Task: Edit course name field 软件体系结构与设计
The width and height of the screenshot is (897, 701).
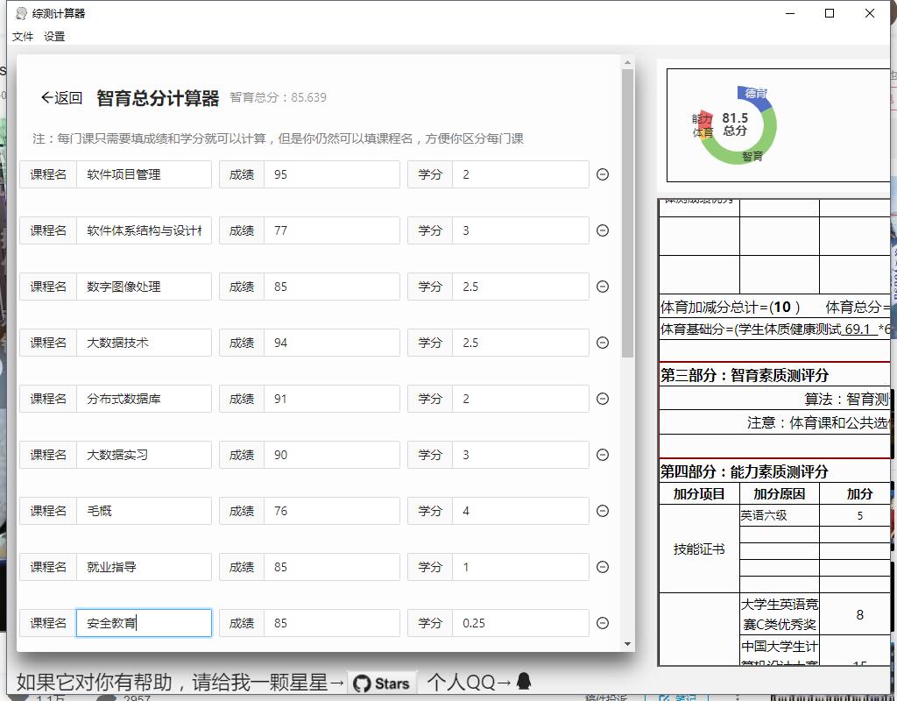Action: pyautogui.click(x=144, y=230)
